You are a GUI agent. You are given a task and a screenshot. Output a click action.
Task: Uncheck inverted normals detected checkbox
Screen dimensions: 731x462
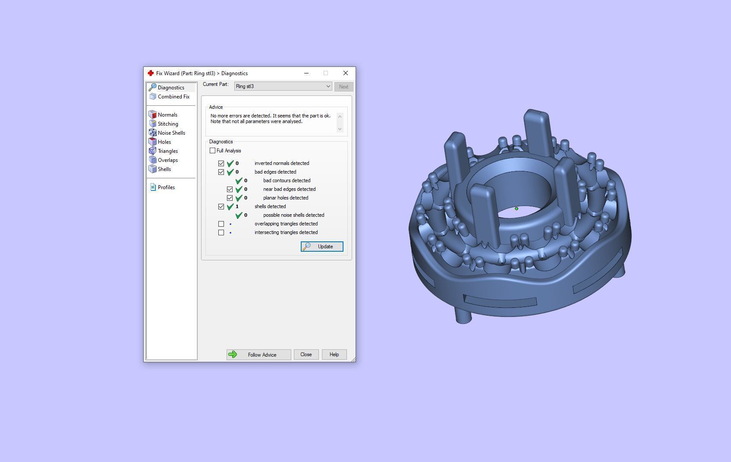coord(221,163)
